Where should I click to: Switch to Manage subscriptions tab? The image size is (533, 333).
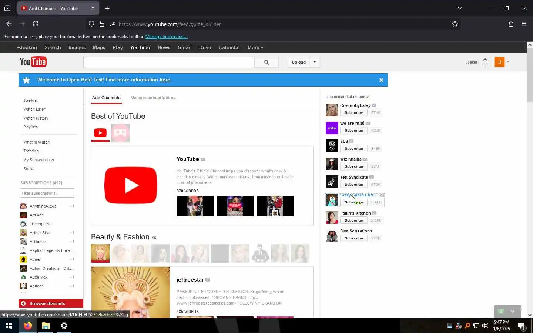153,98
